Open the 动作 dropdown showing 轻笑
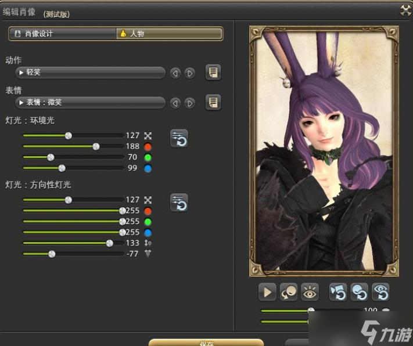This screenshot has height=346, width=413. point(90,73)
